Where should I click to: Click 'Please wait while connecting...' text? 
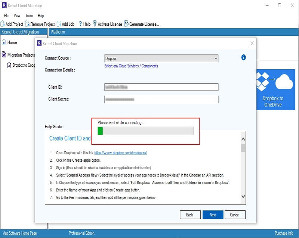[121, 123]
